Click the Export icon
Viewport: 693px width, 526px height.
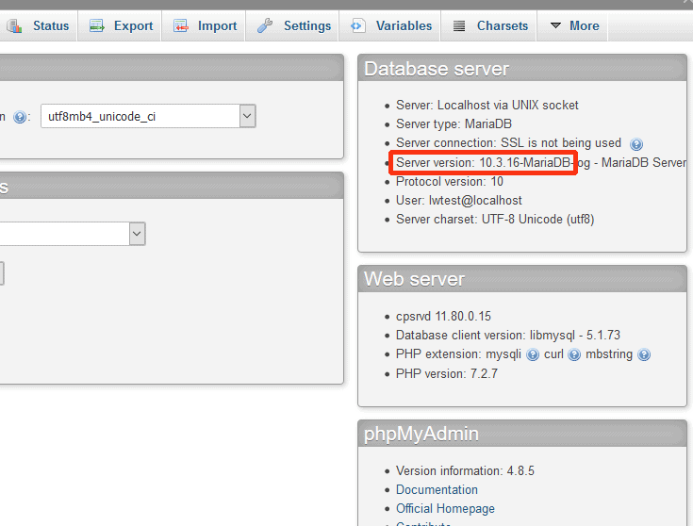tap(97, 26)
